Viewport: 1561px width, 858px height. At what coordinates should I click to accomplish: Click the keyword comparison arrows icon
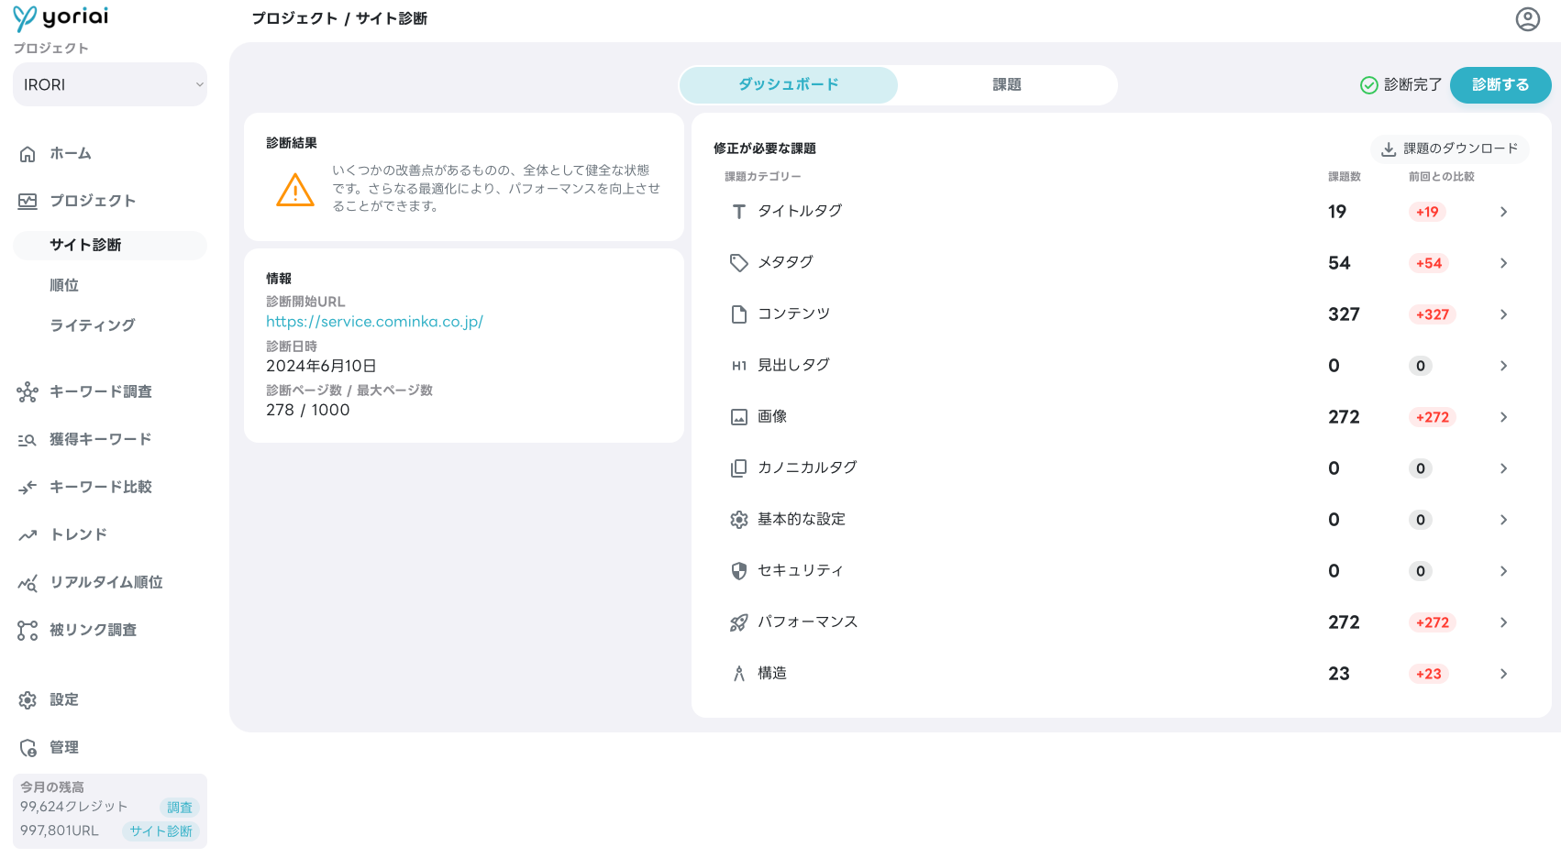[28, 487]
